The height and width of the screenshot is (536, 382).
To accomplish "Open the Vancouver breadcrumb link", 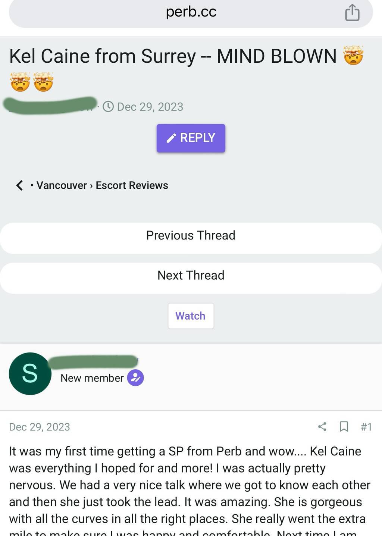I will click(62, 185).
